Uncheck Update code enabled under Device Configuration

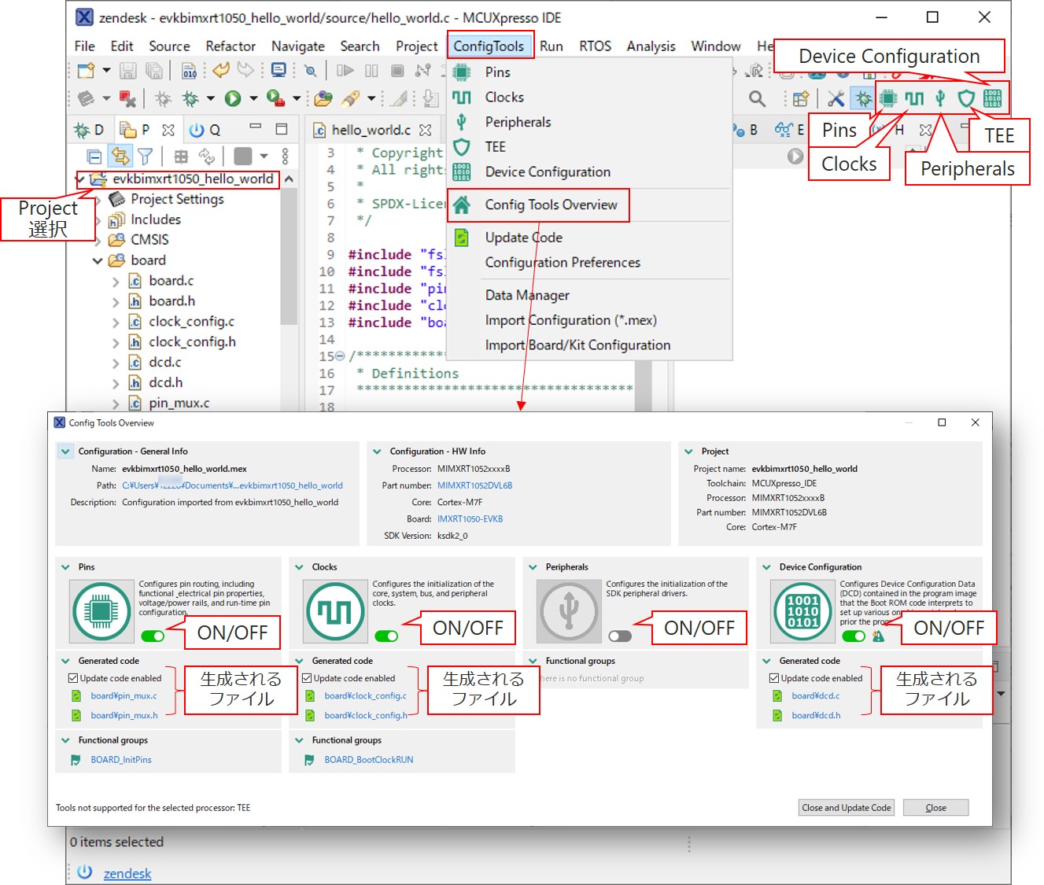tap(774, 678)
